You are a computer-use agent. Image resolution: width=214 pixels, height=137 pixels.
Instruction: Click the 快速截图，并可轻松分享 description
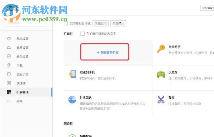pos(185,104)
